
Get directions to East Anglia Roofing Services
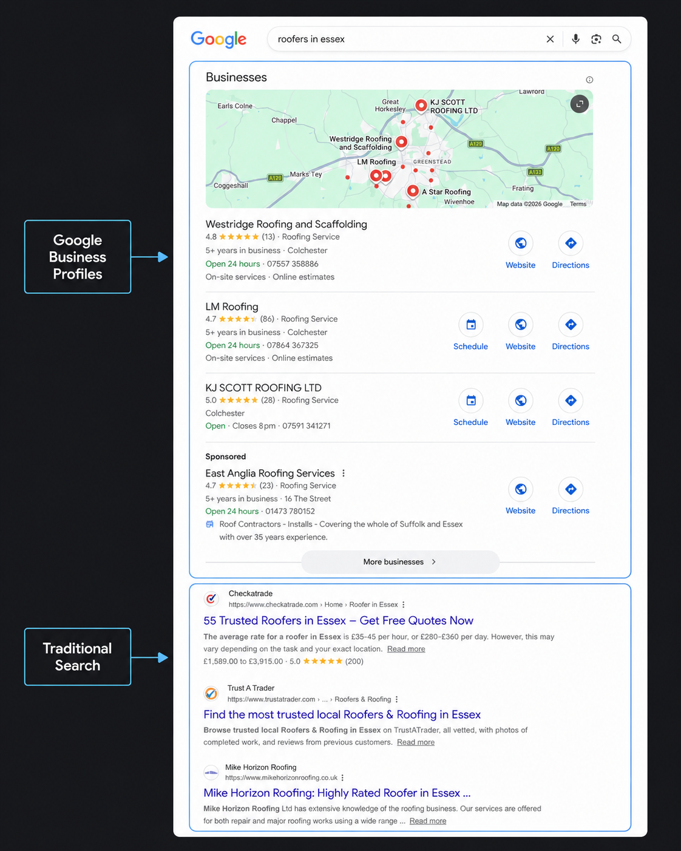coord(571,489)
